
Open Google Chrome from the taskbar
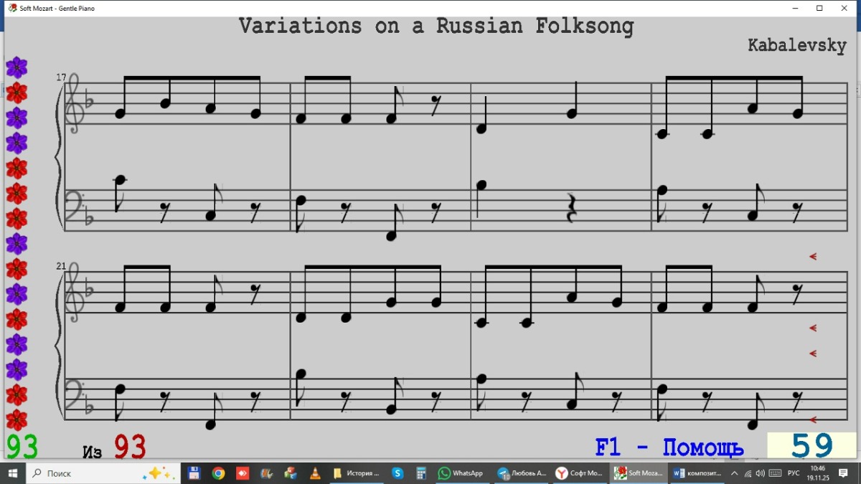(x=218, y=473)
